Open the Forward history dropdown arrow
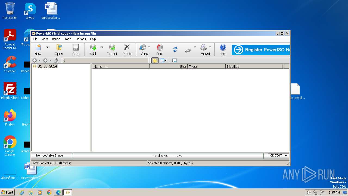The image size is (348, 196). tap(50, 60)
